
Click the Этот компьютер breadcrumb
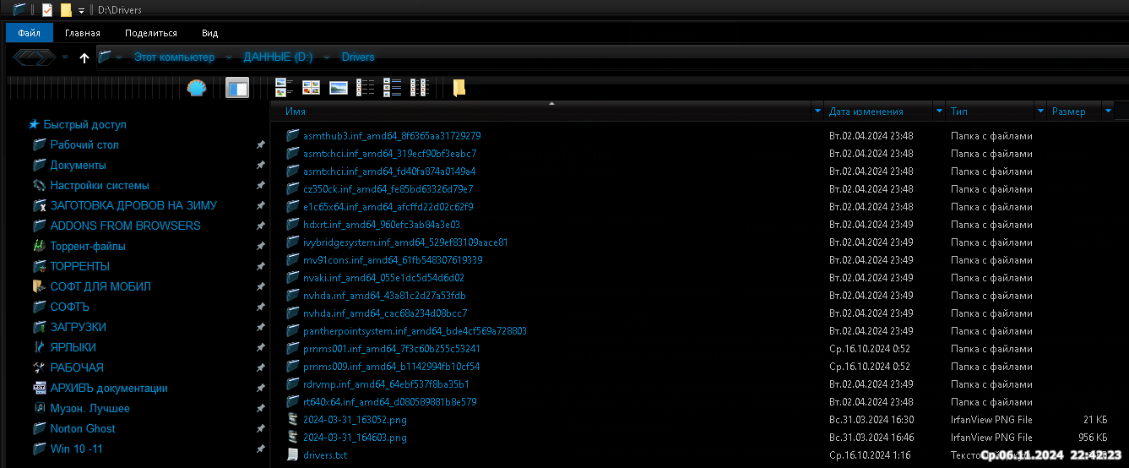click(x=174, y=57)
